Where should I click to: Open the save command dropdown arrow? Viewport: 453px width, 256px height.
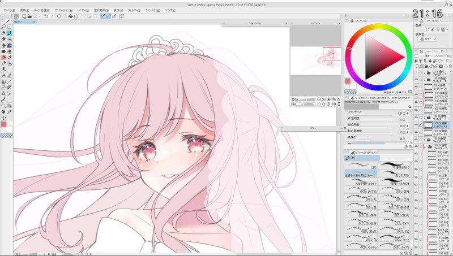pyautogui.click(x=40, y=16)
